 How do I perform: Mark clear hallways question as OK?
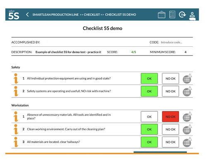pyautogui.click(x=149, y=142)
